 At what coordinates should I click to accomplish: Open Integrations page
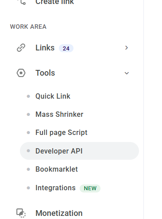[x=55, y=188]
